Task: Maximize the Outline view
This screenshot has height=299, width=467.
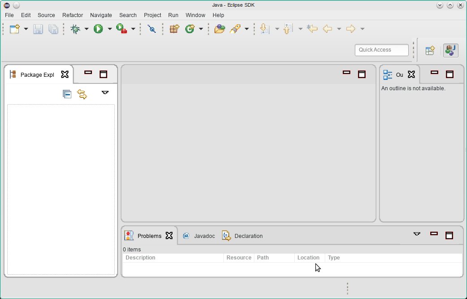Action: 450,74
